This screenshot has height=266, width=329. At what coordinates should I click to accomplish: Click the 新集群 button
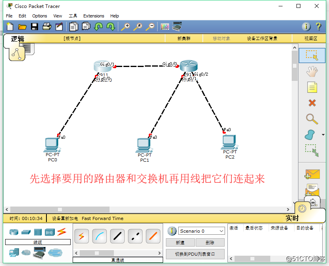point(184,38)
